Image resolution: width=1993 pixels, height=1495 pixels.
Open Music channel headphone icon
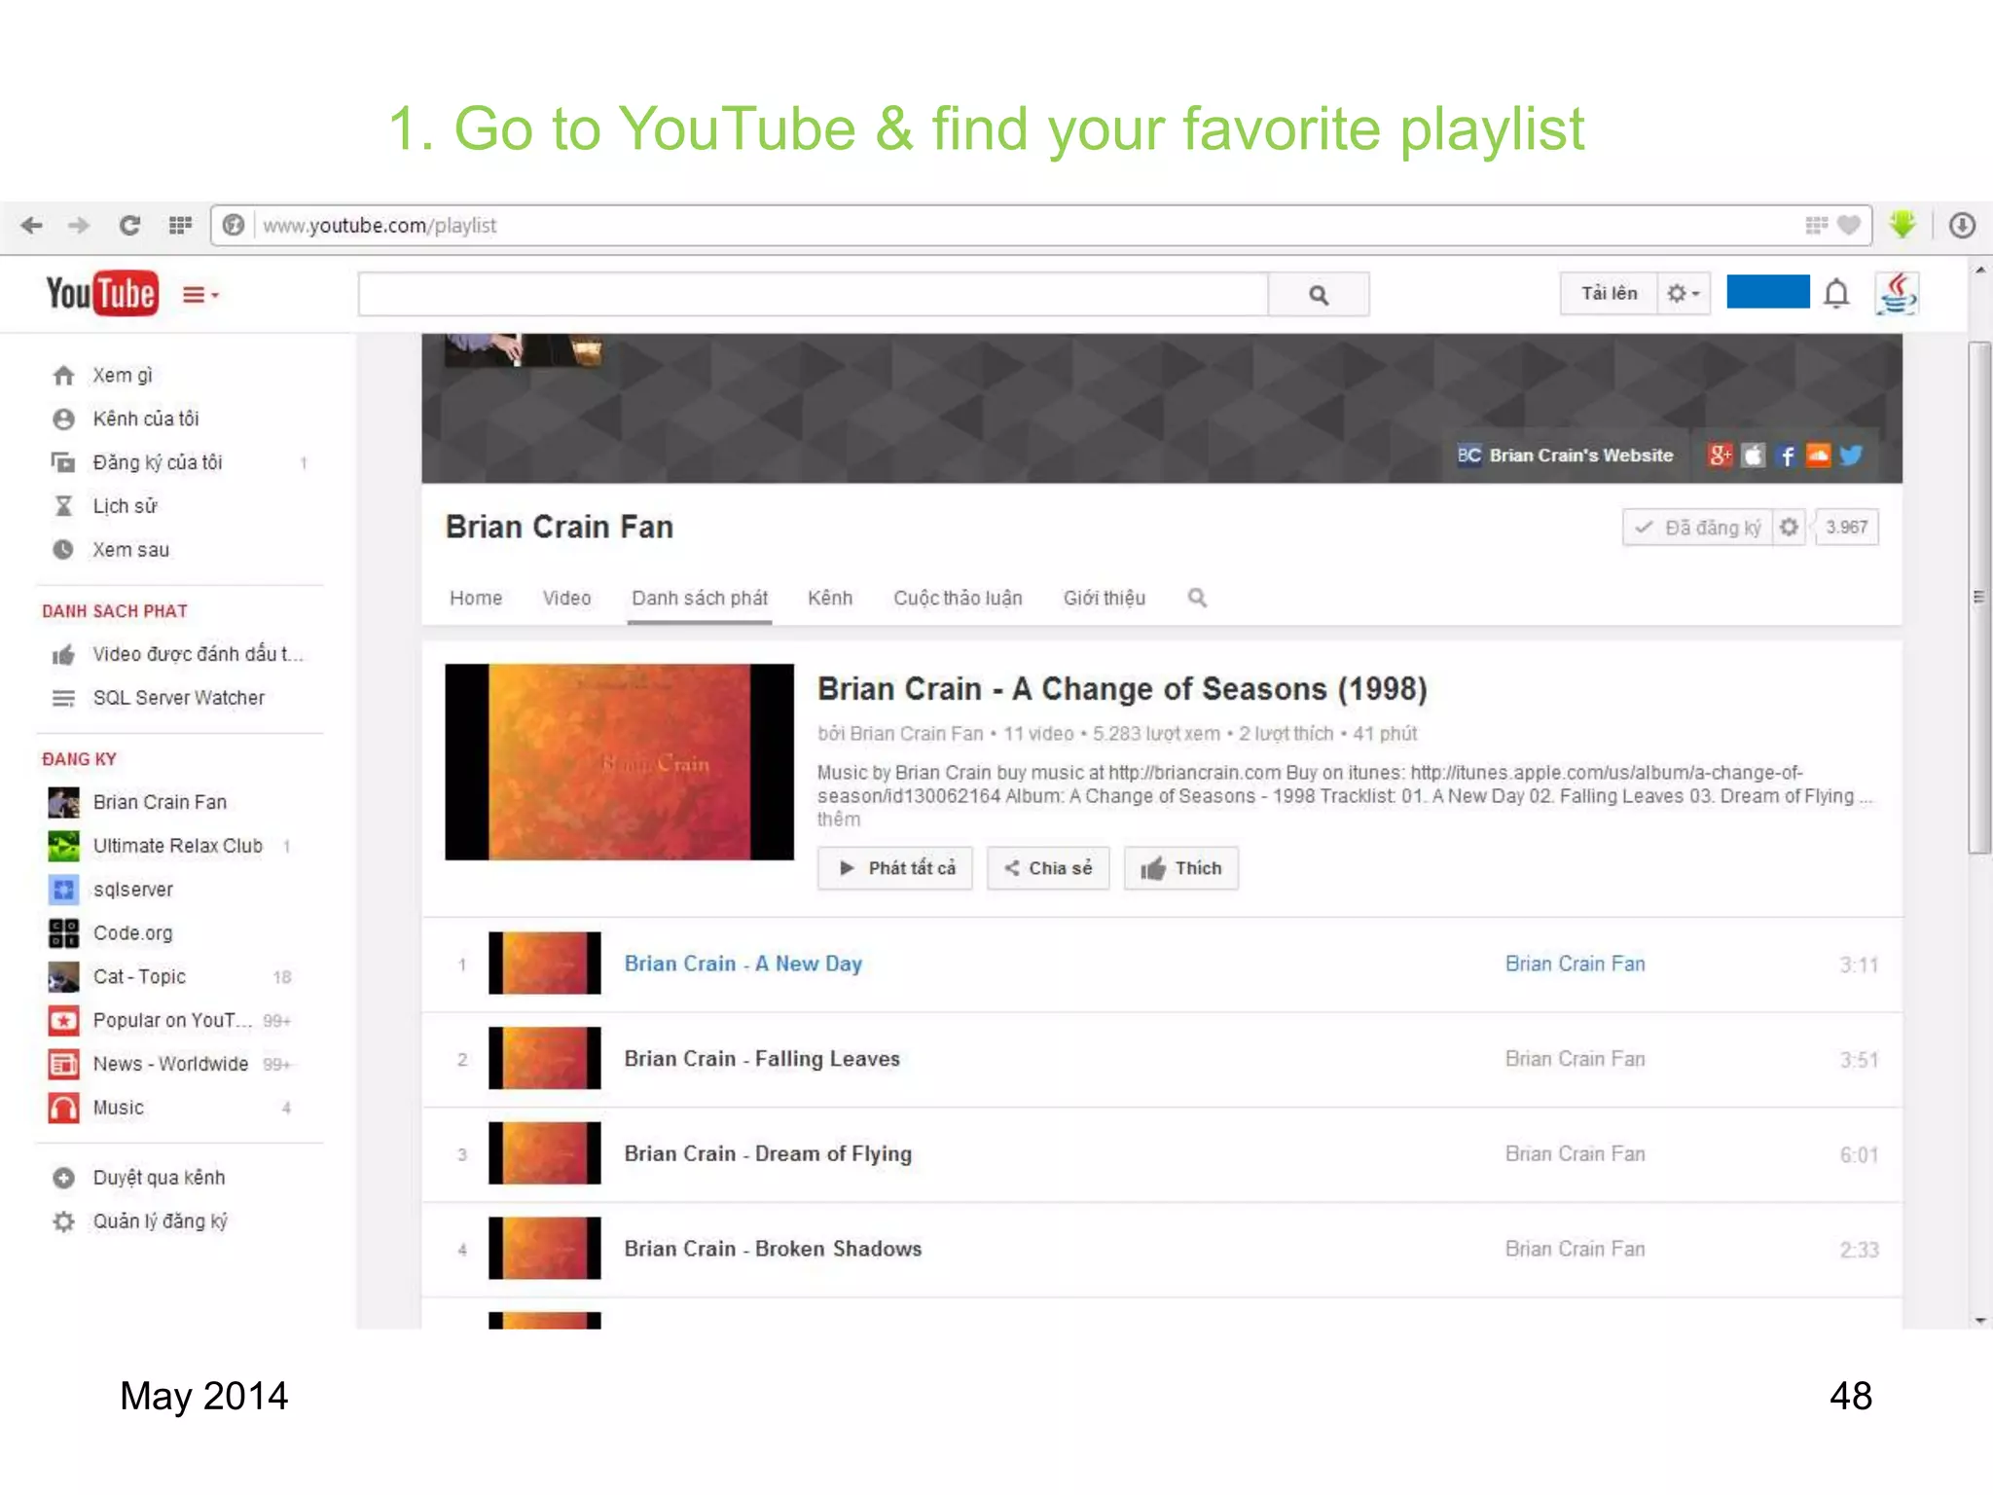[64, 1109]
